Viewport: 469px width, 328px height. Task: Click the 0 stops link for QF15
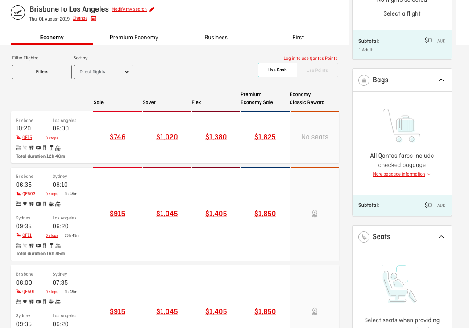point(52,138)
